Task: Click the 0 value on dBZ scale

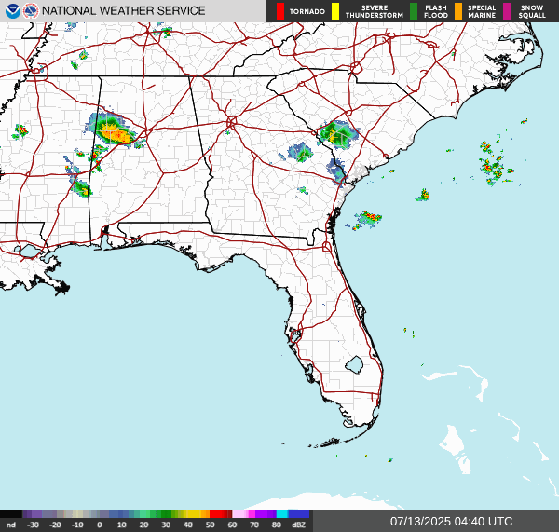Action: pyautogui.click(x=100, y=525)
